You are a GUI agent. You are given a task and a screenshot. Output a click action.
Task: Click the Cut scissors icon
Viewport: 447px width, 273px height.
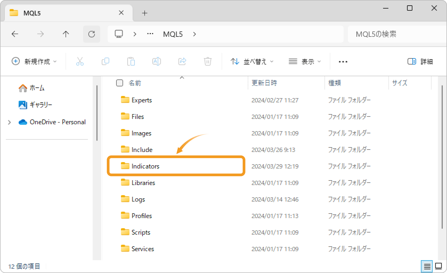pyautogui.click(x=80, y=62)
